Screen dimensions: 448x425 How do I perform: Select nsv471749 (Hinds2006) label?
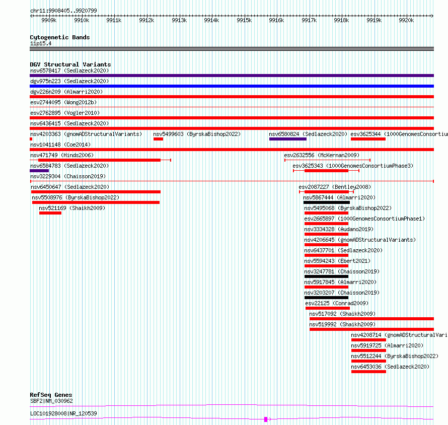62,155
